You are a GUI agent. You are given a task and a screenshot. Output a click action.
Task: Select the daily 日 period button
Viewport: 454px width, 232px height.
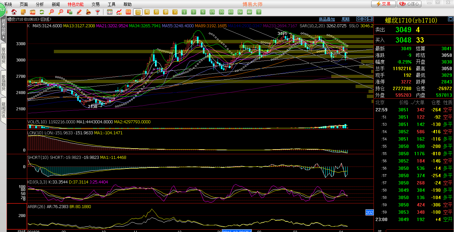[138, 12]
